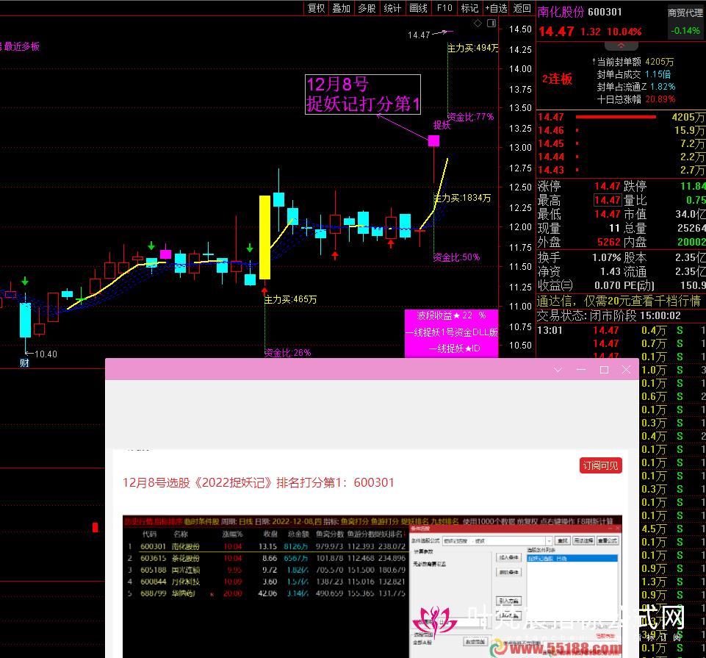The height and width of the screenshot is (658, 706).
Task: Open the 商贸代理 sector link
Action: [x=685, y=13]
